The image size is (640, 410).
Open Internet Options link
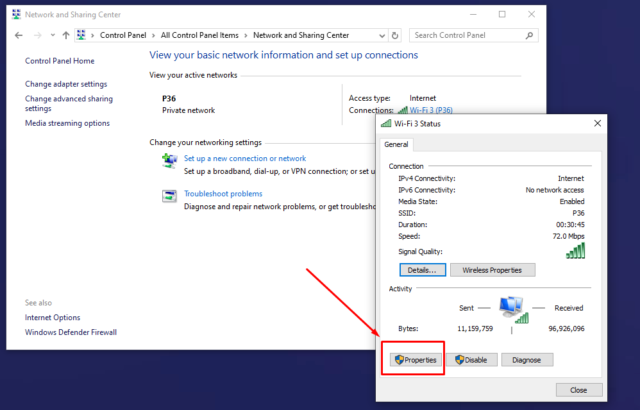(x=52, y=318)
